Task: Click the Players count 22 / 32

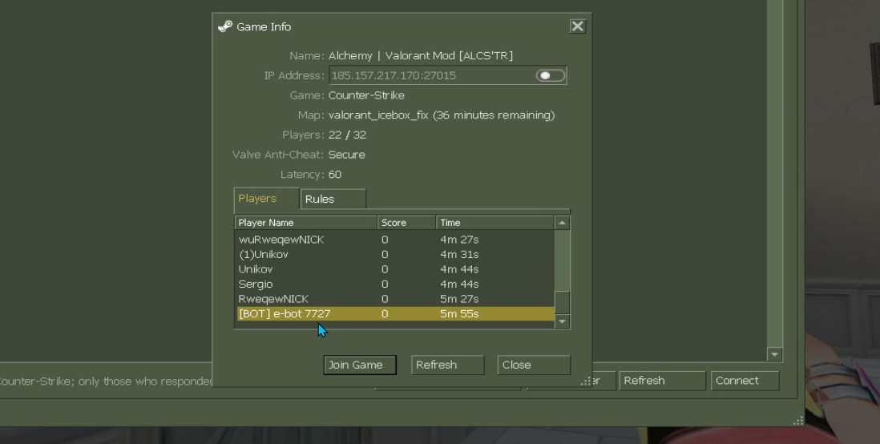Action: pos(347,135)
